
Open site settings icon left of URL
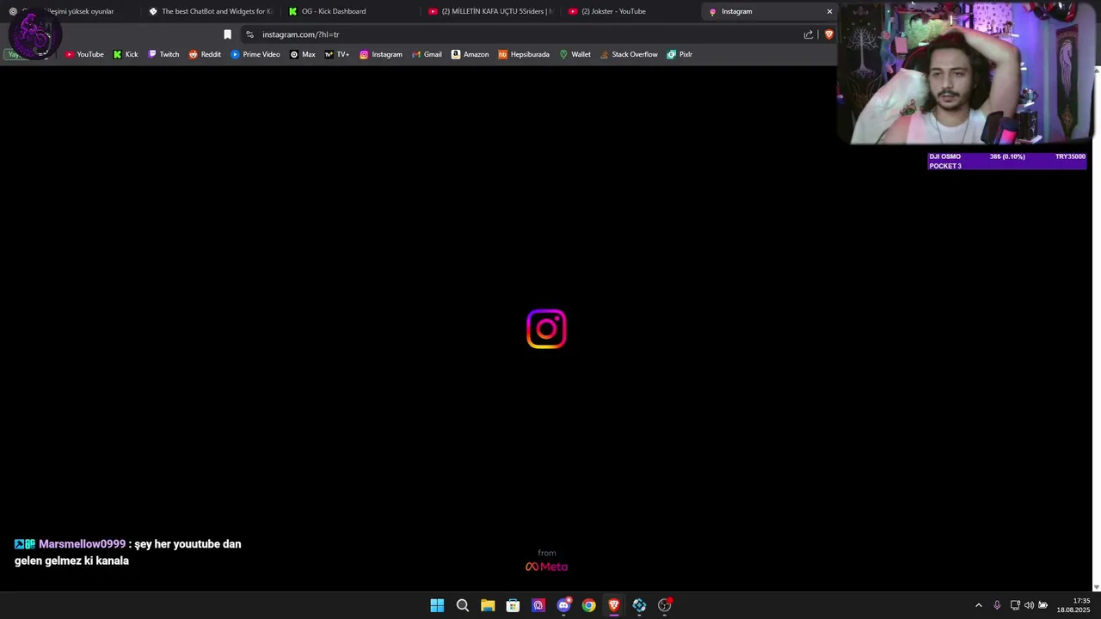(x=249, y=34)
